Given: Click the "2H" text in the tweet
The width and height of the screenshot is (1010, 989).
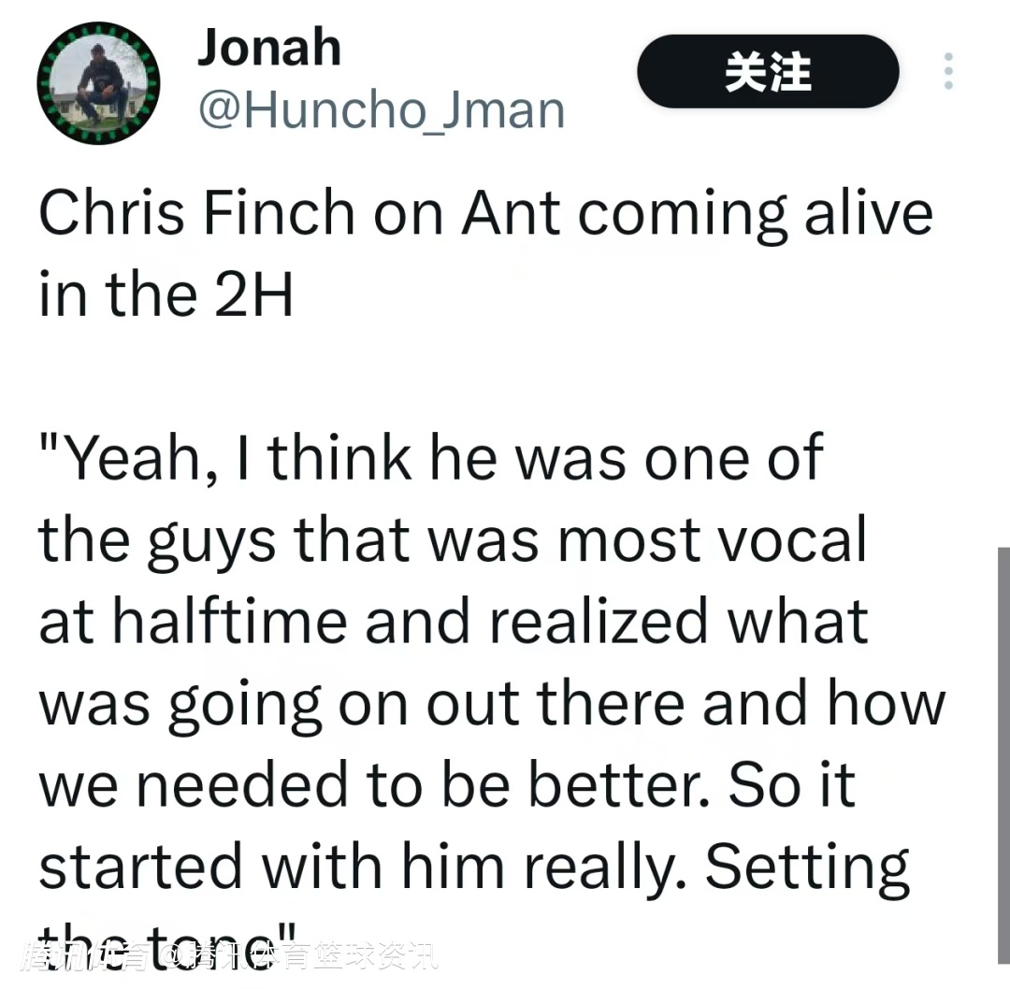Looking at the screenshot, I should pyautogui.click(x=253, y=294).
